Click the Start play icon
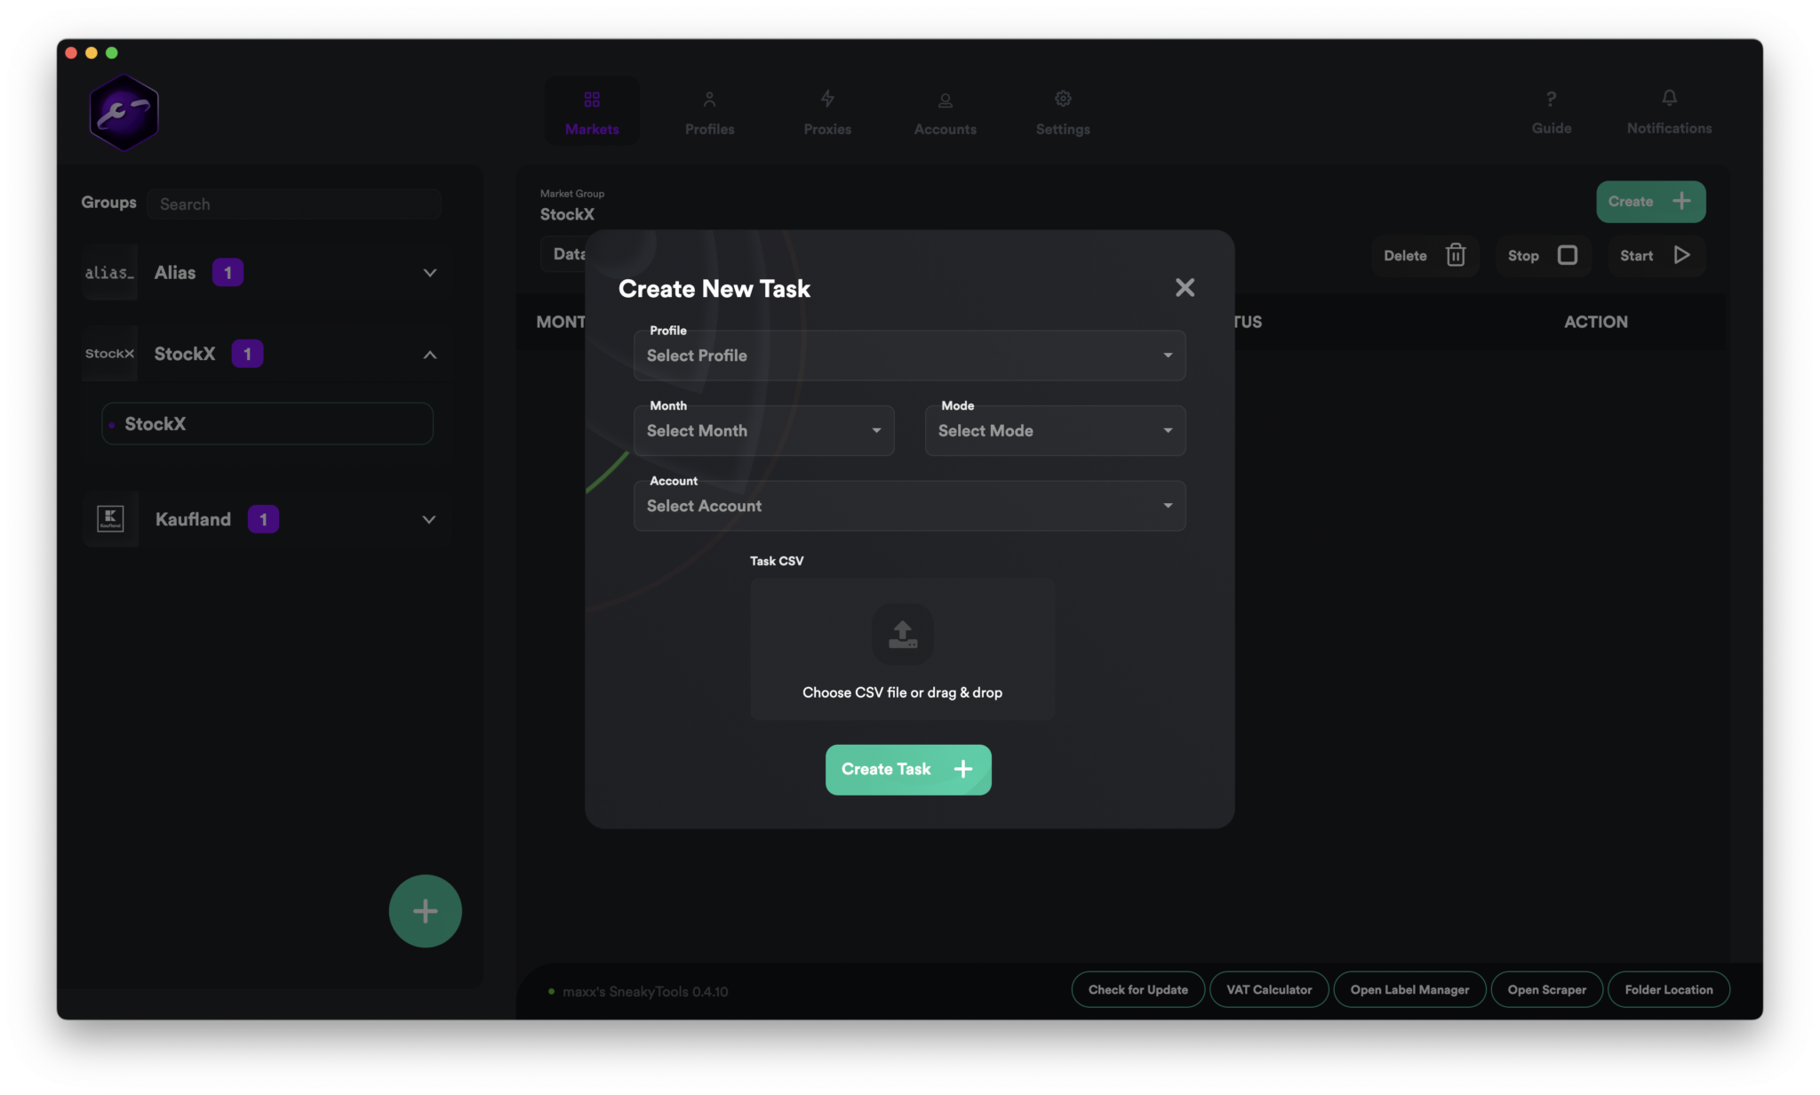The image size is (1820, 1095). click(1681, 255)
